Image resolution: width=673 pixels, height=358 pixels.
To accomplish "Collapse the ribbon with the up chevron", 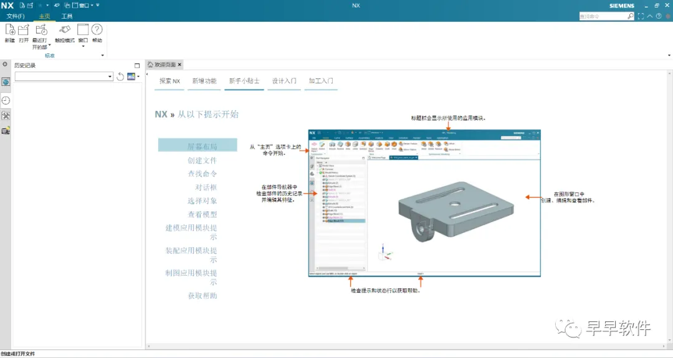I will [650, 16].
